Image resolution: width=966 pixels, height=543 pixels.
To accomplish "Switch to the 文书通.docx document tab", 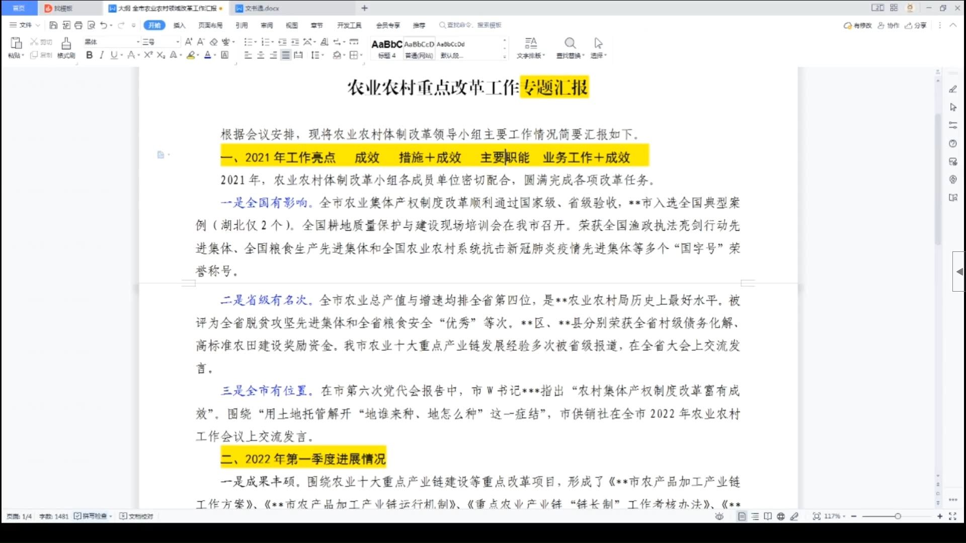I will pos(262,8).
